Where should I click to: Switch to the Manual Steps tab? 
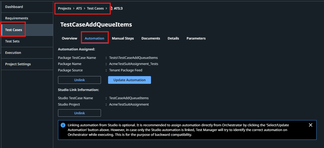point(123,38)
